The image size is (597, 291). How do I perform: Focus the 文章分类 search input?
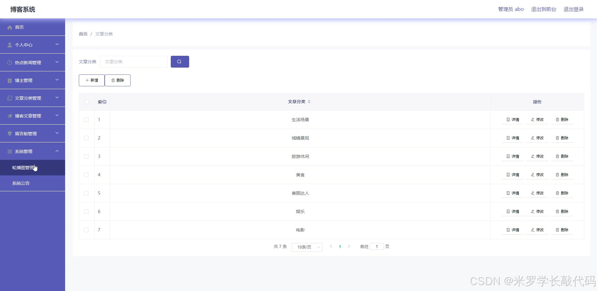(x=134, y=62)
